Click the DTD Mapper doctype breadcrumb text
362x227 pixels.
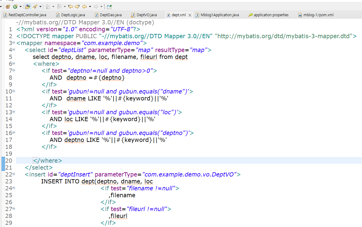(85, 23)
